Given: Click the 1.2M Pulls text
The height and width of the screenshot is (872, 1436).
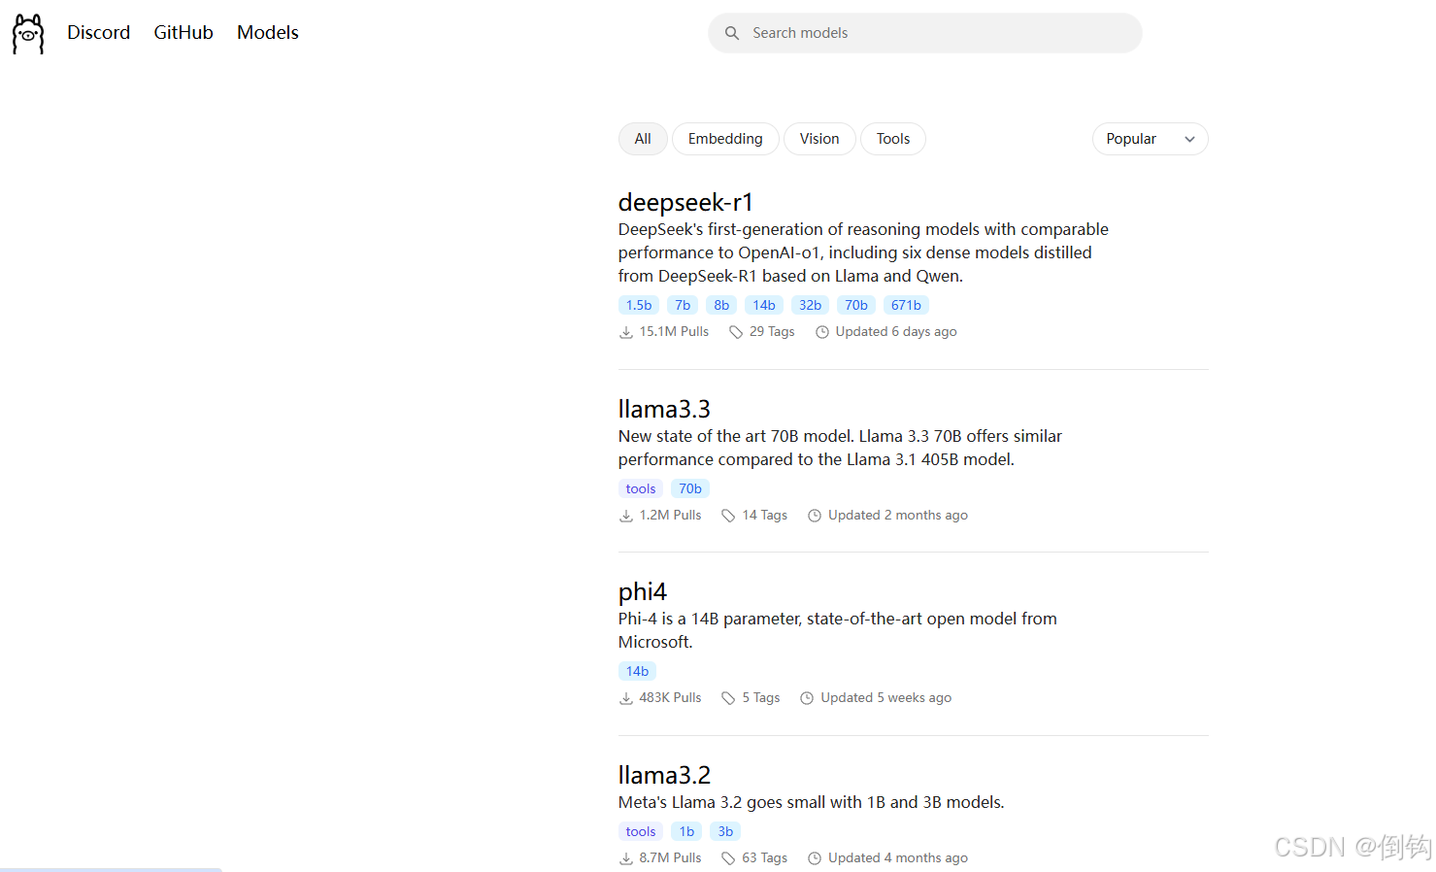Looking at the screenshot, I should click(670, 516).
